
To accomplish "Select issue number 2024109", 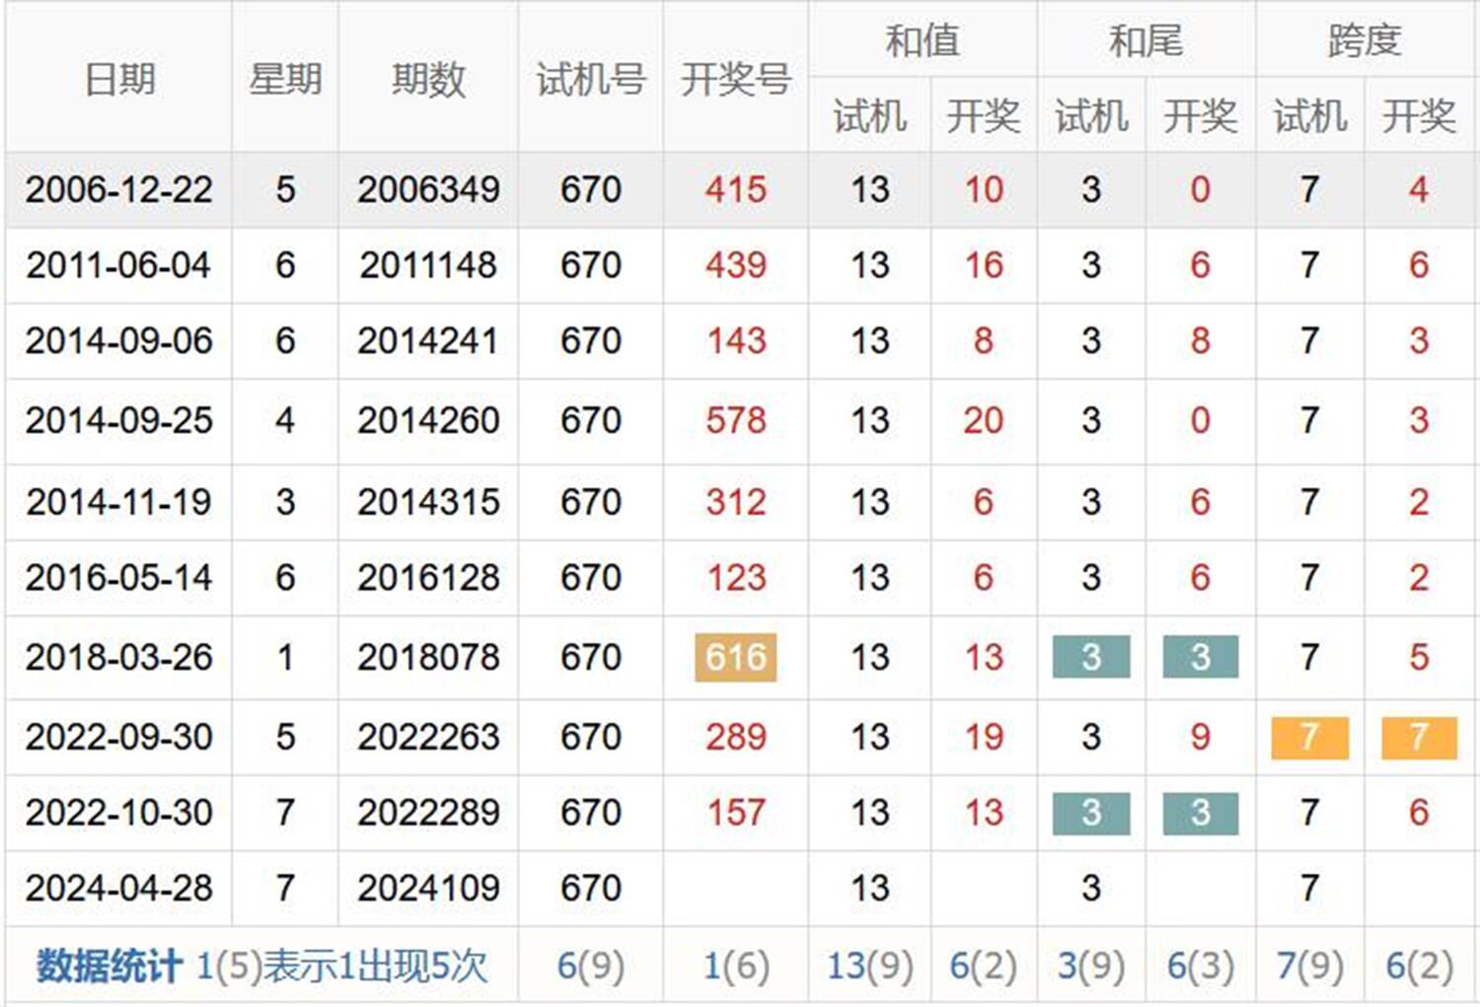I will (427, 888).
